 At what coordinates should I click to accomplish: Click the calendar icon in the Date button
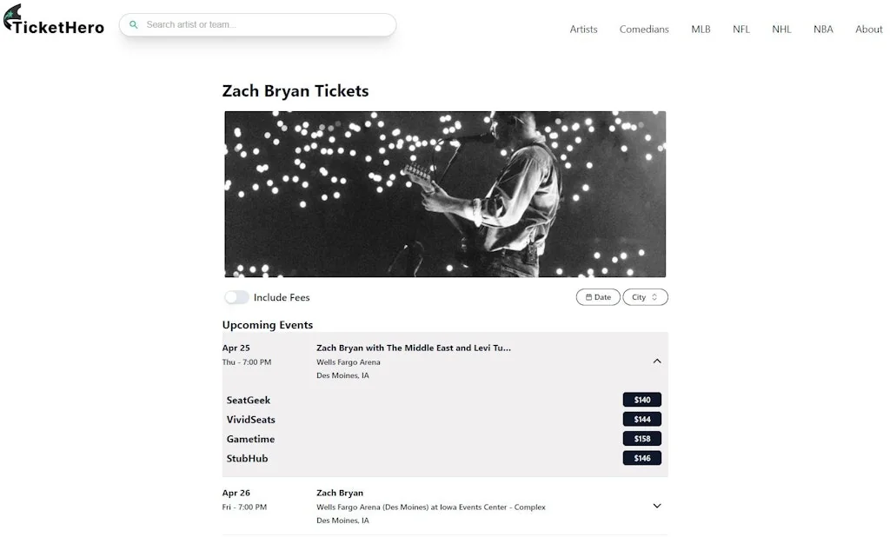588,296
